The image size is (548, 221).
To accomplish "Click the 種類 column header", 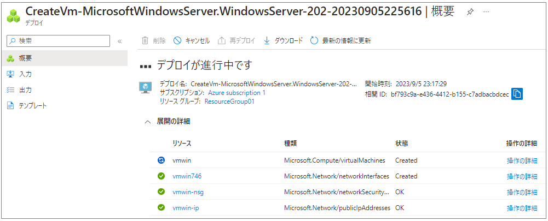I will click(291, 144).
